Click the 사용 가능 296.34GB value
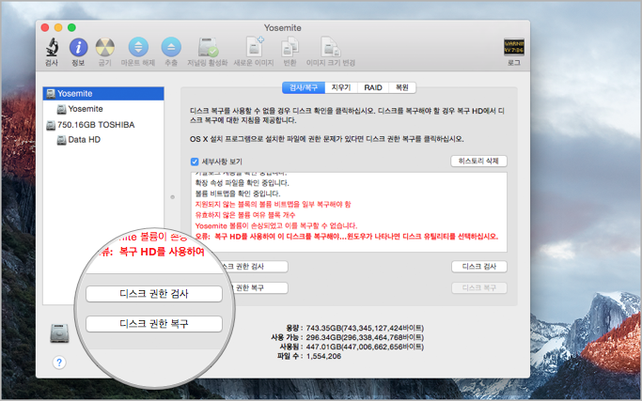This screenshot has width=642, height=401. [x=365, y=337]
